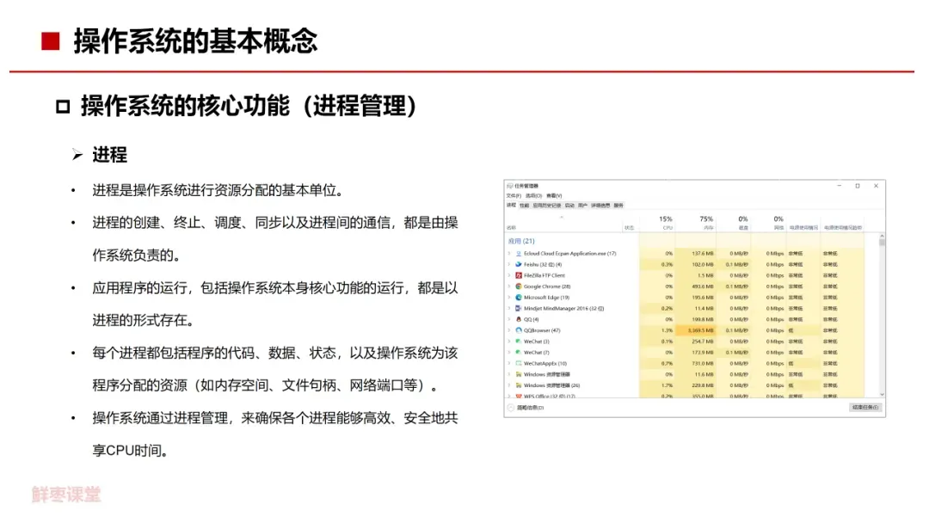Click the WeChat (3) row icon
Screen dimensions: 929x523
pos(519,341)
